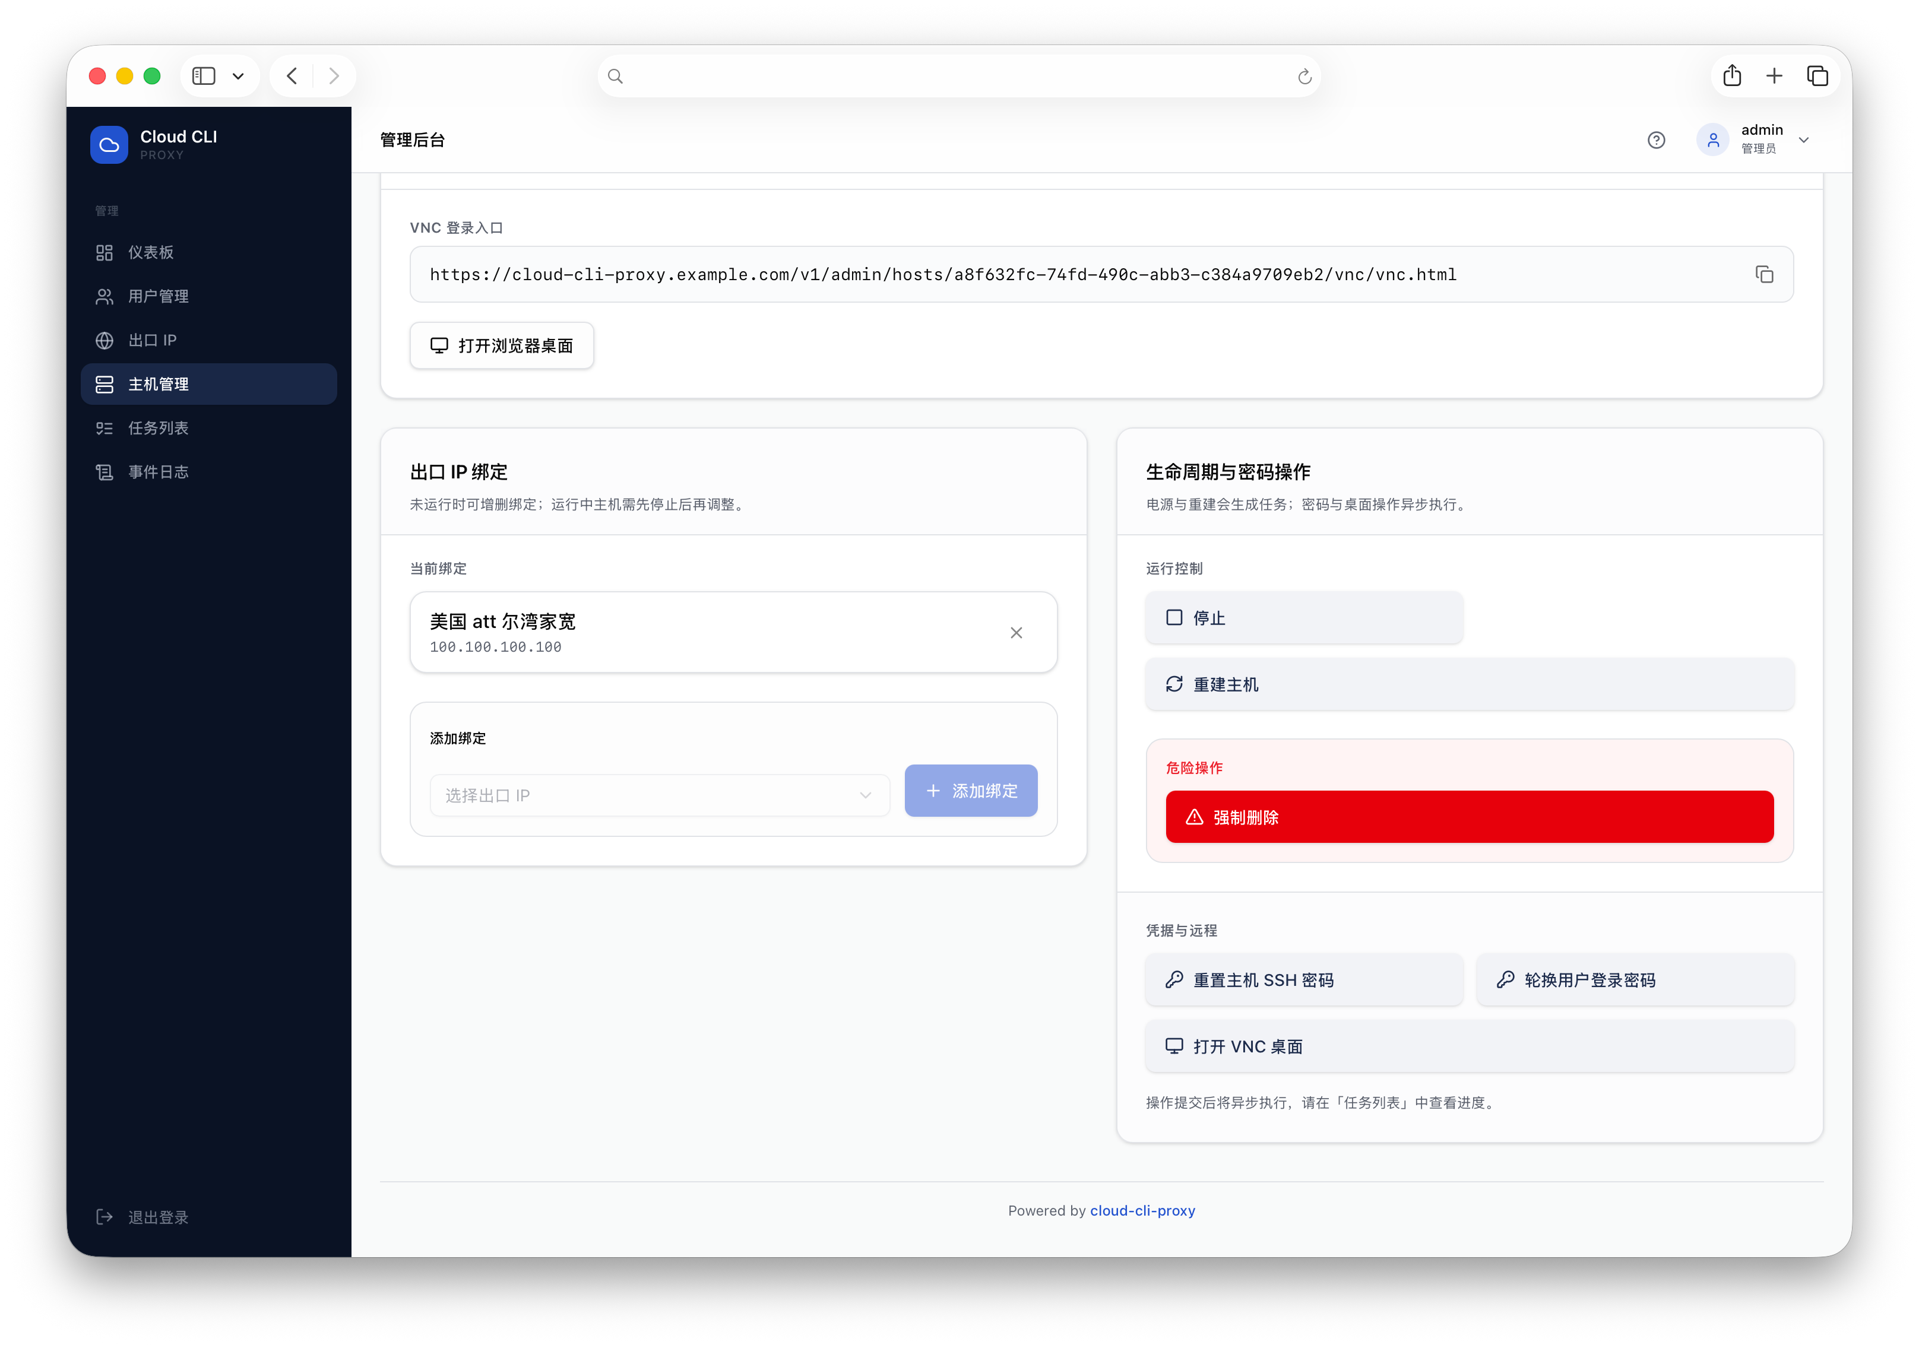Screen dimensions: 1919x1345
Task: Click the admin user avatar
Action: pos(1712,139)
